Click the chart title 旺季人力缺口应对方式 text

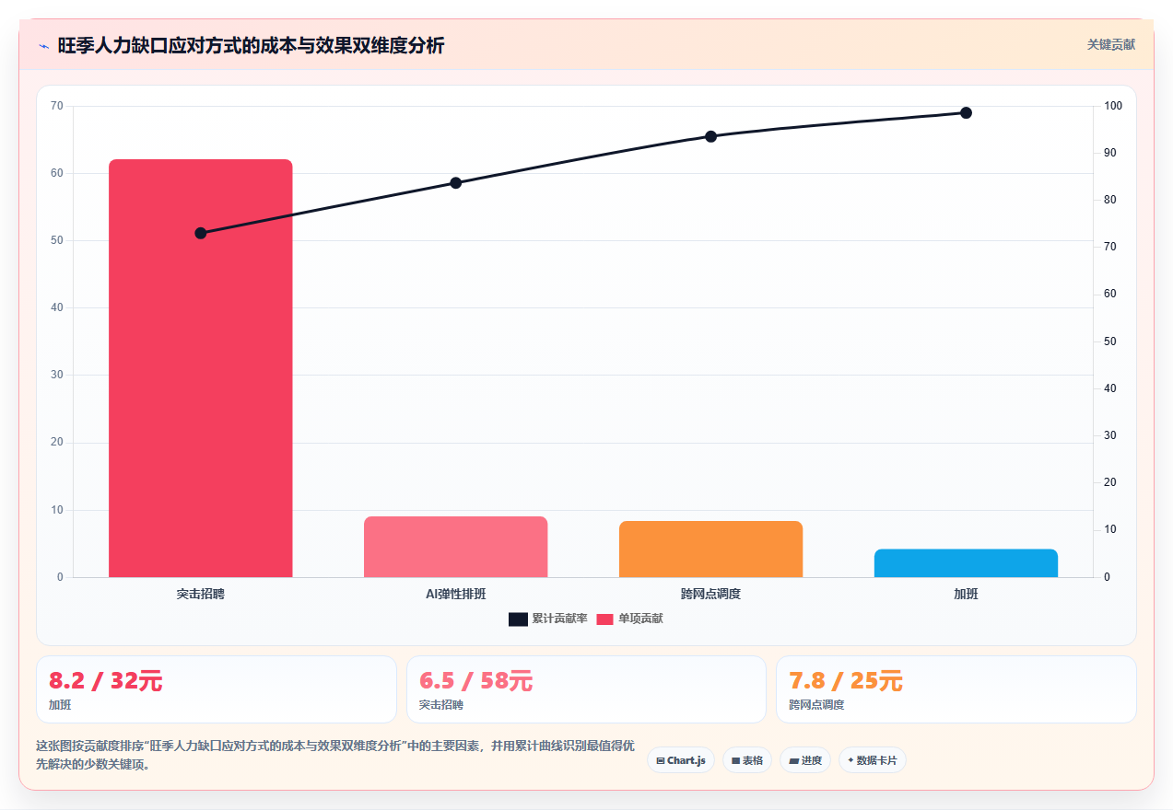coord(251,45)
